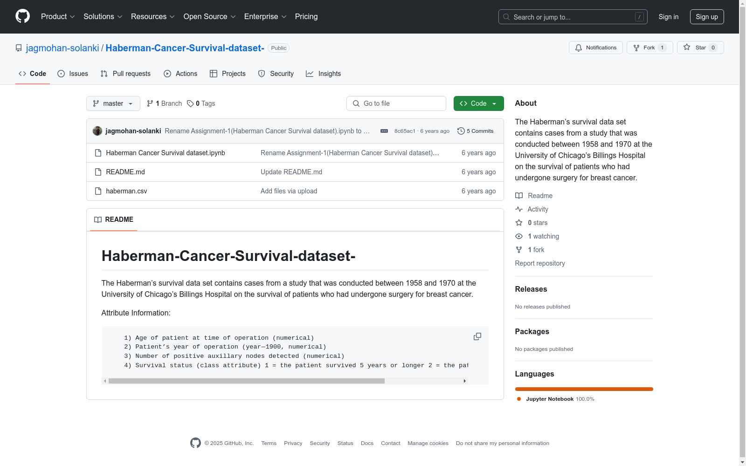The image size is (746, 466).
Task: Click the haberman.csv file icon
Action: click(x=98, y=191)
